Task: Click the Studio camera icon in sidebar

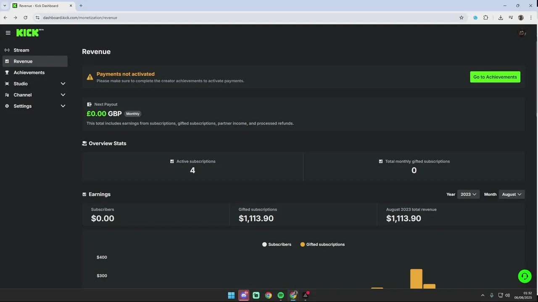Action: 7,84
